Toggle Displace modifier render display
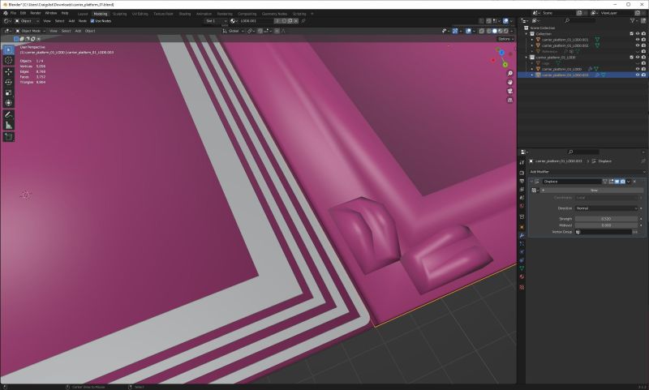Viewport: 649px width, 390px height. (622, 182)
